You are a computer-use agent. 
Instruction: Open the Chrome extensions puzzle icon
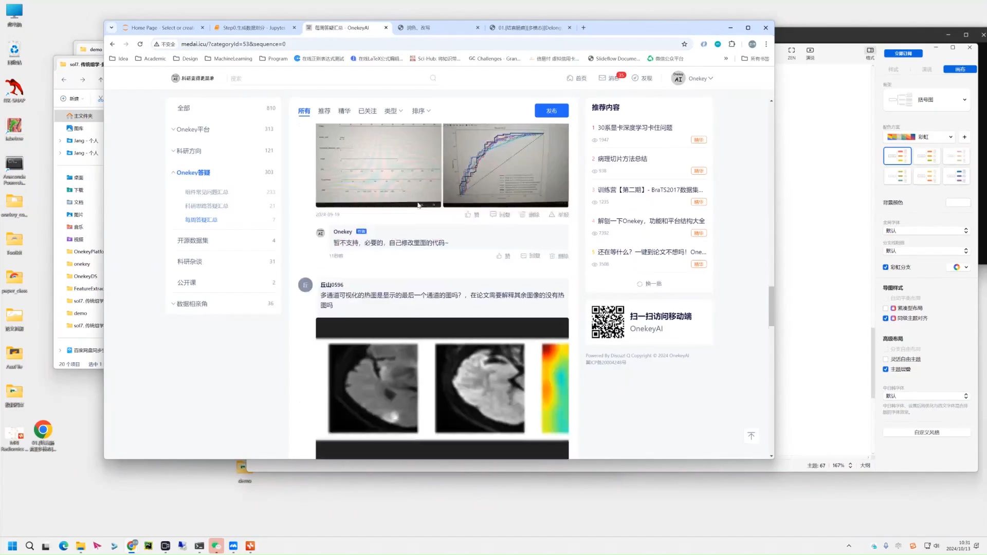click(732, 44)
